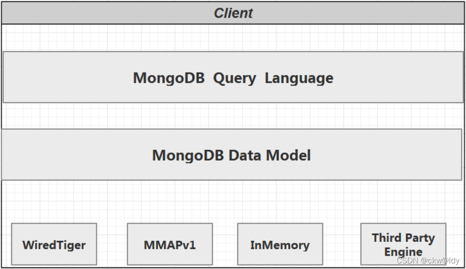Click the WiredTiger engine box
The width and height of the screenshot is (466, 269).
tap(54, 244)
